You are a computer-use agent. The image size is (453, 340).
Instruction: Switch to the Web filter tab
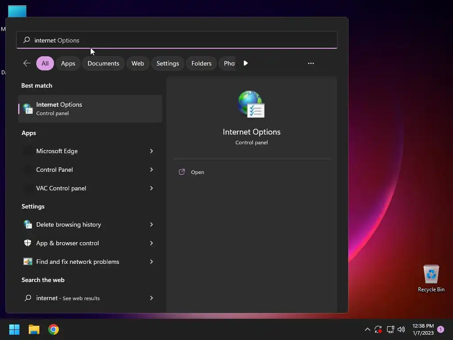tap(138, 63)
